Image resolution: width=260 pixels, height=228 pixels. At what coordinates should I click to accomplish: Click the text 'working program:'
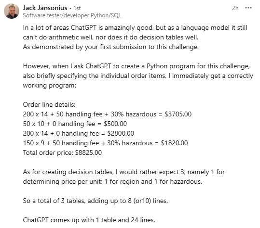click(x=50, y=86)
